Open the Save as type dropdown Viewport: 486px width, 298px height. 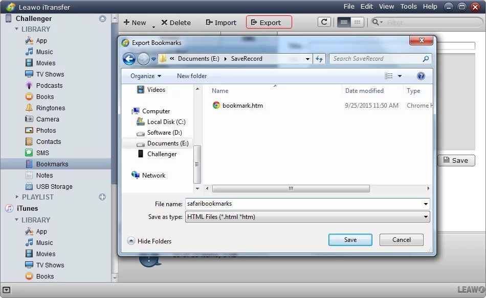tap(426, 217)
